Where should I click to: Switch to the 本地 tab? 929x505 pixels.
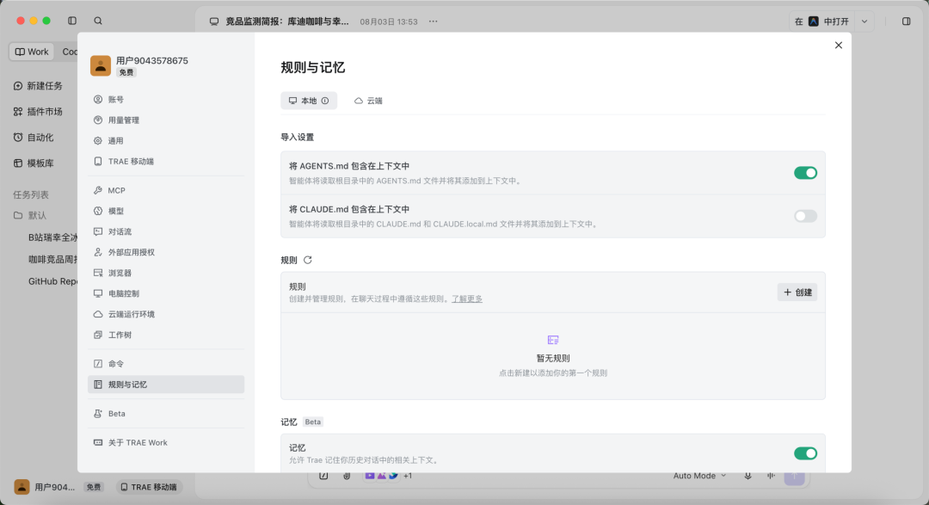pos(309,101)
